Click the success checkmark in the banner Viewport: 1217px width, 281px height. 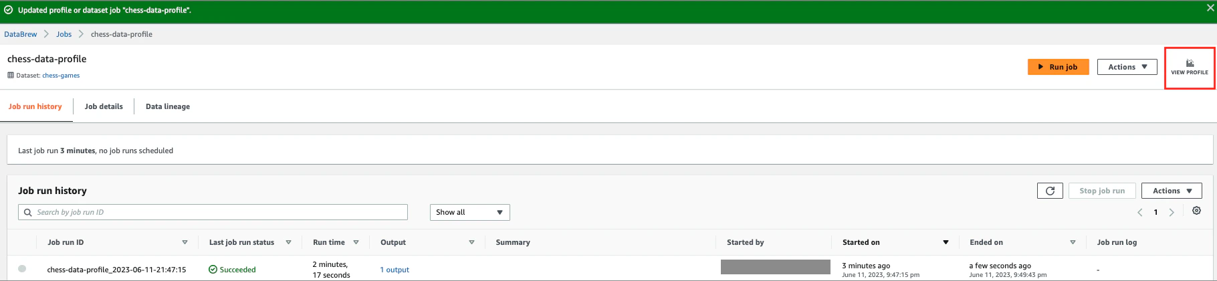pos(9,10)
